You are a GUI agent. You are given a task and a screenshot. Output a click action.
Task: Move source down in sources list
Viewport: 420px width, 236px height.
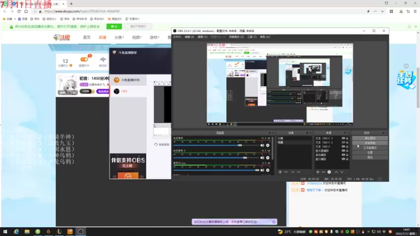coord(342,172)
